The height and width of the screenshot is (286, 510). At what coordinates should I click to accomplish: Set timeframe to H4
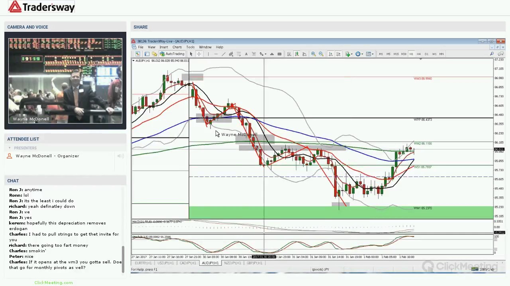419,54
